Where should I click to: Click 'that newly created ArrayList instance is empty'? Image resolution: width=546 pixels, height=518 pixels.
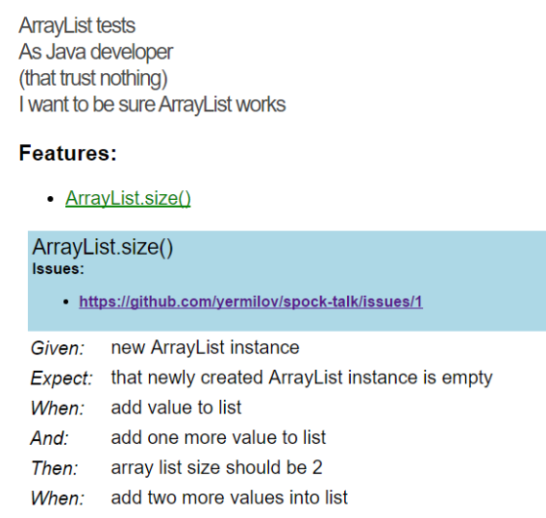point(302,378)
